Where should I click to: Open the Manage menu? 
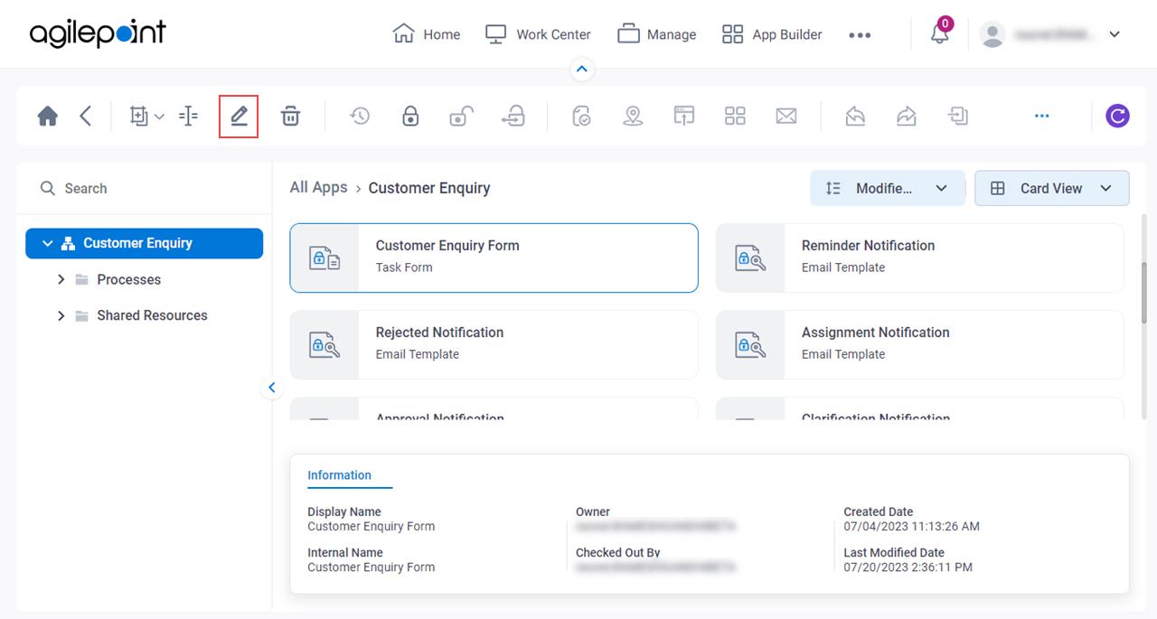[x=657, y=34]
